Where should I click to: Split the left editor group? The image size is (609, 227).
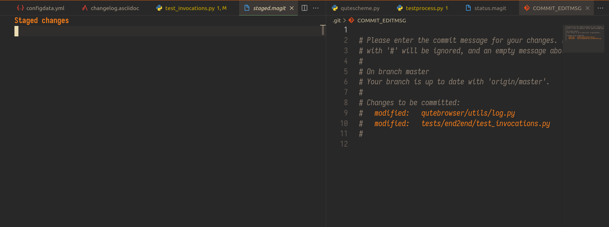(304, 8)
